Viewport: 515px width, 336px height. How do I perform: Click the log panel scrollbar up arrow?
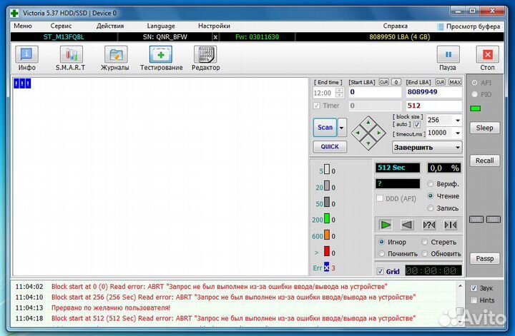pos(460,286)
